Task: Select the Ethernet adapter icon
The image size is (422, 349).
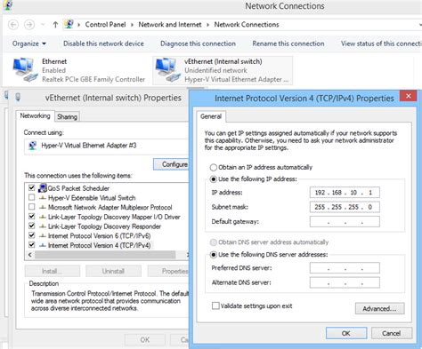Action: (25, 70)
